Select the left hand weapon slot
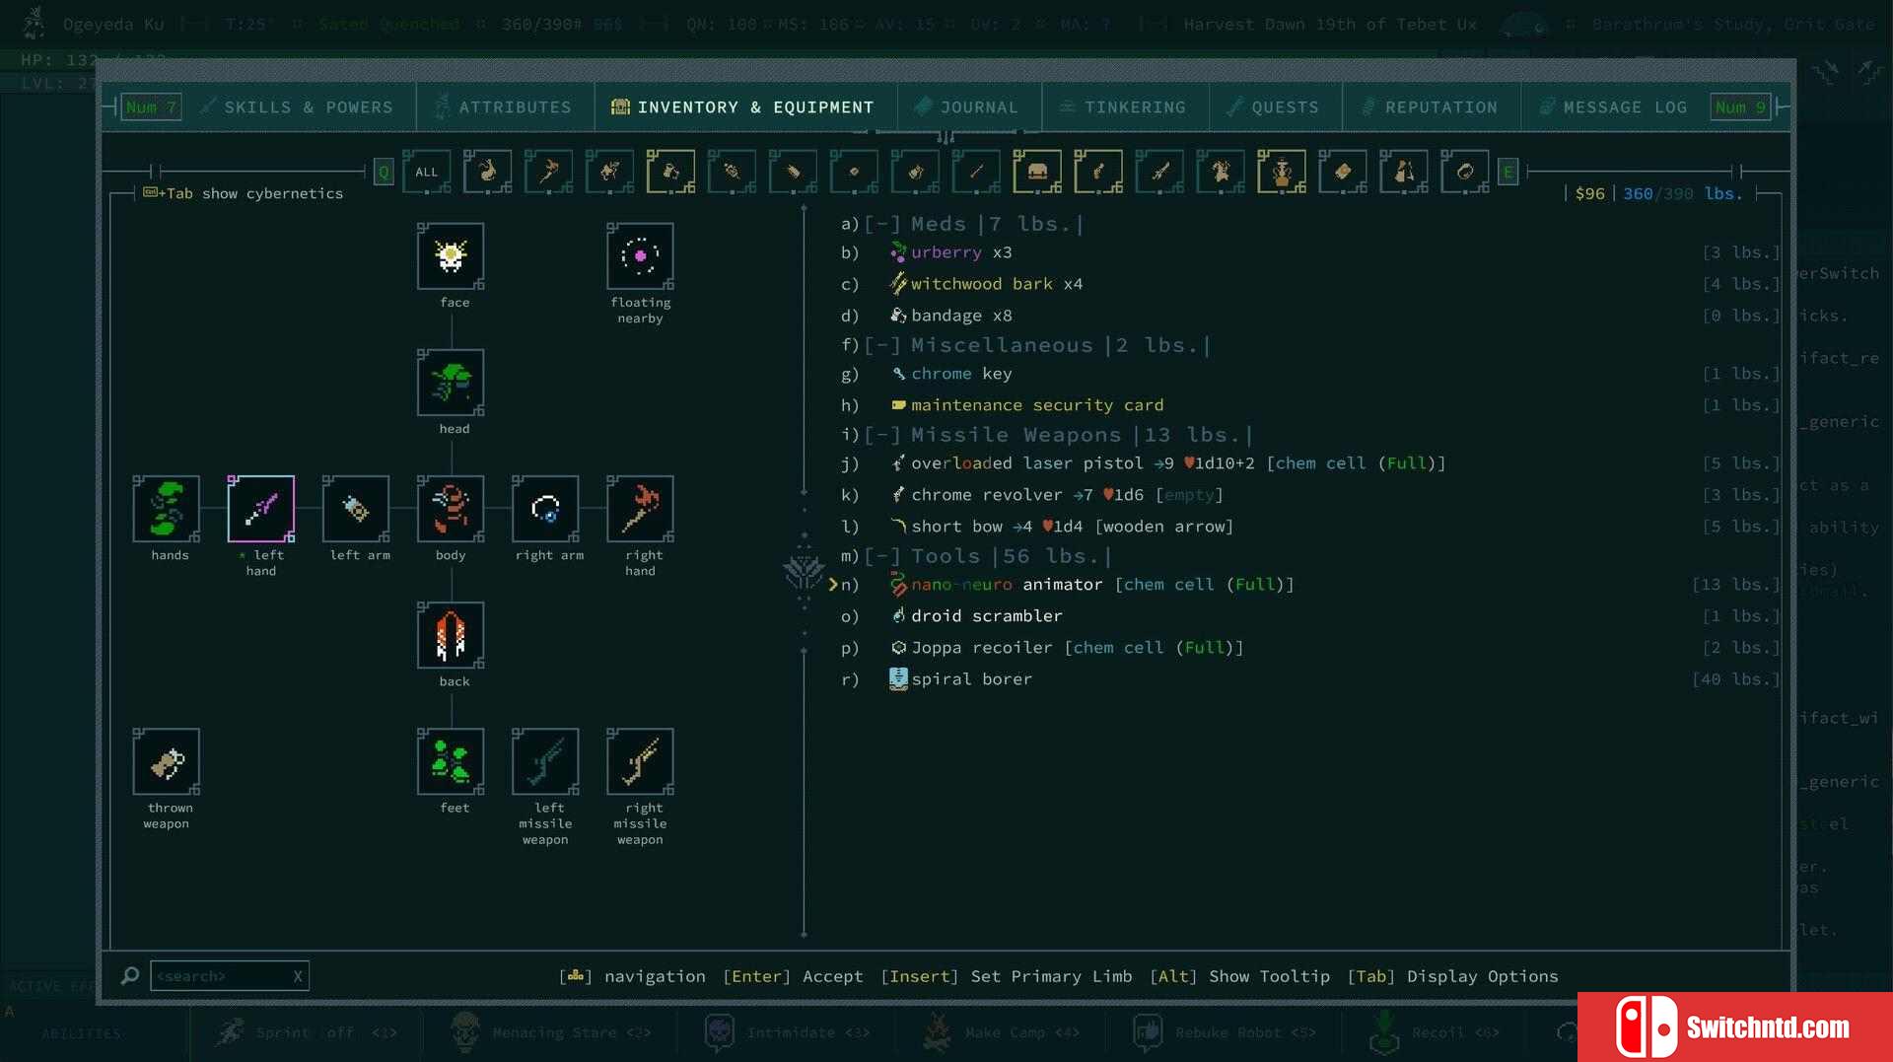Screen dimensions: 1893x1062 coord(261,508)
